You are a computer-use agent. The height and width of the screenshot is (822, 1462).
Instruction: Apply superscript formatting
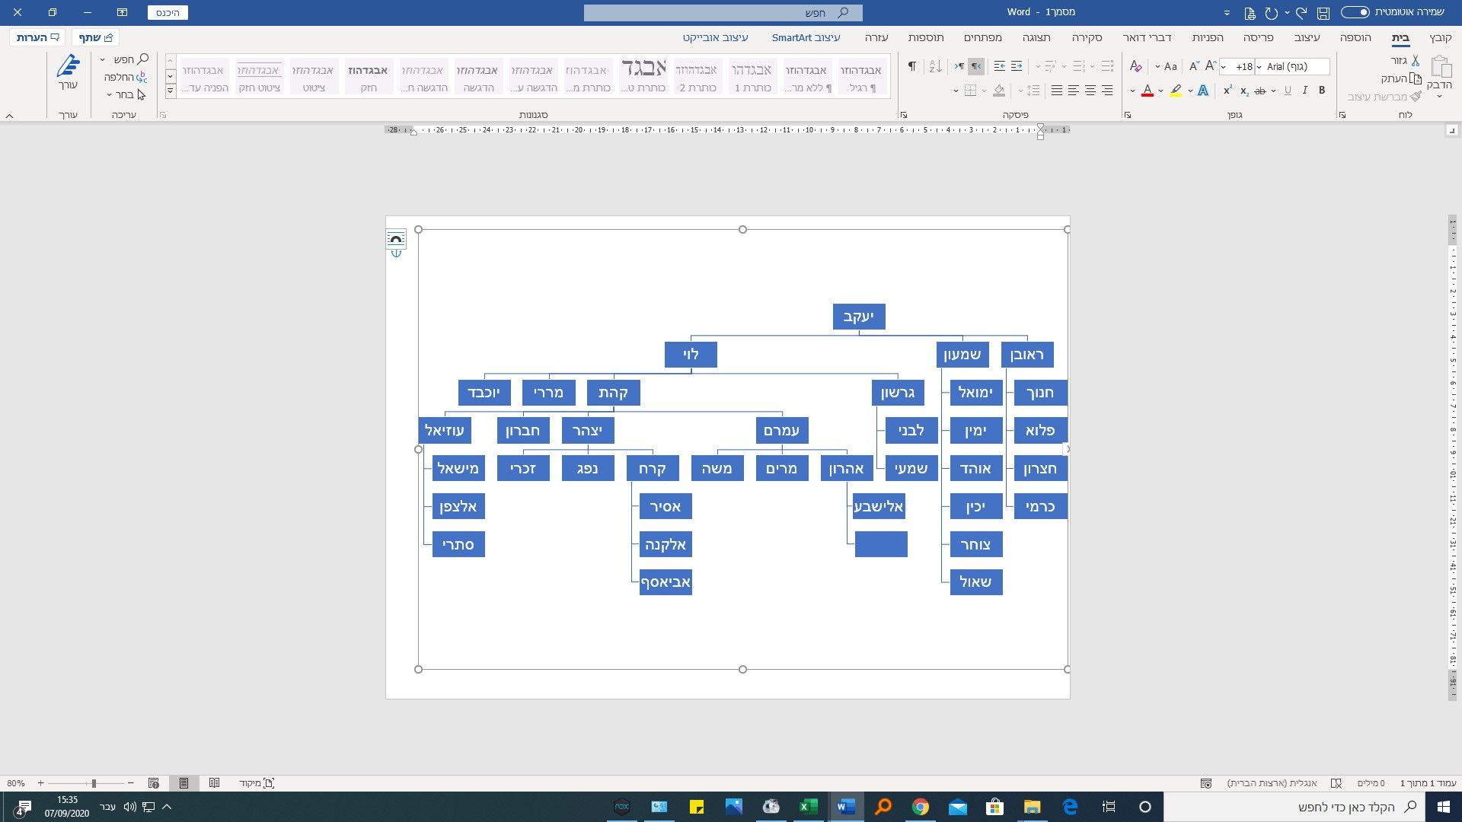pos(1227,91)
